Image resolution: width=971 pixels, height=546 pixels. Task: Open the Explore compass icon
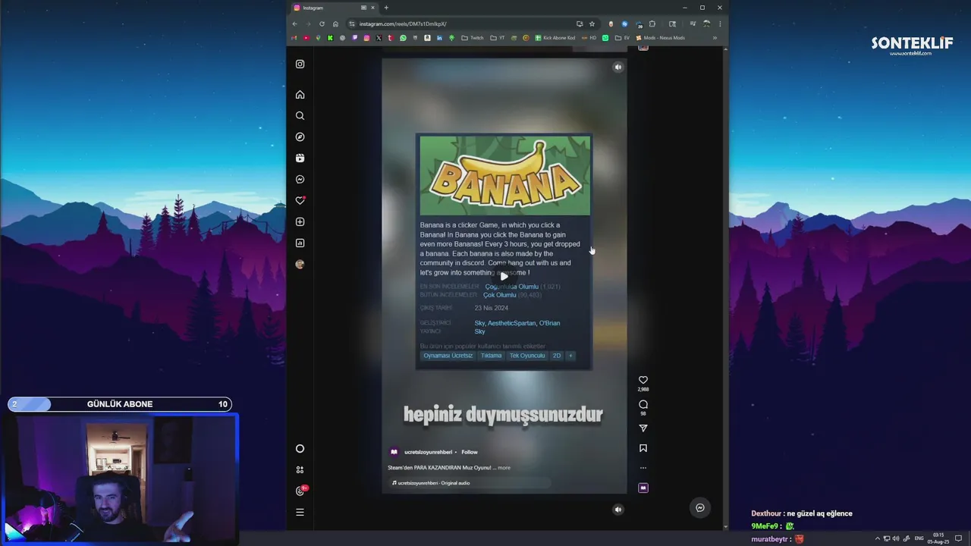click(x=300, y=137)
